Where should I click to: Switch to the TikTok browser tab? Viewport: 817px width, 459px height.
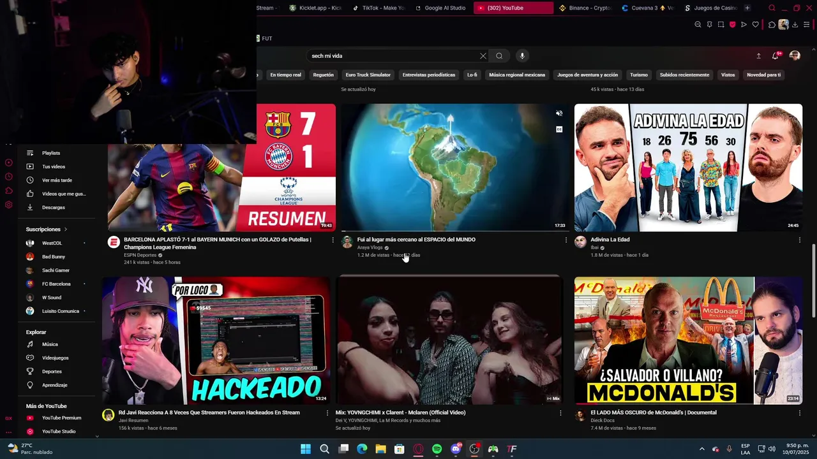click(378, 8)
